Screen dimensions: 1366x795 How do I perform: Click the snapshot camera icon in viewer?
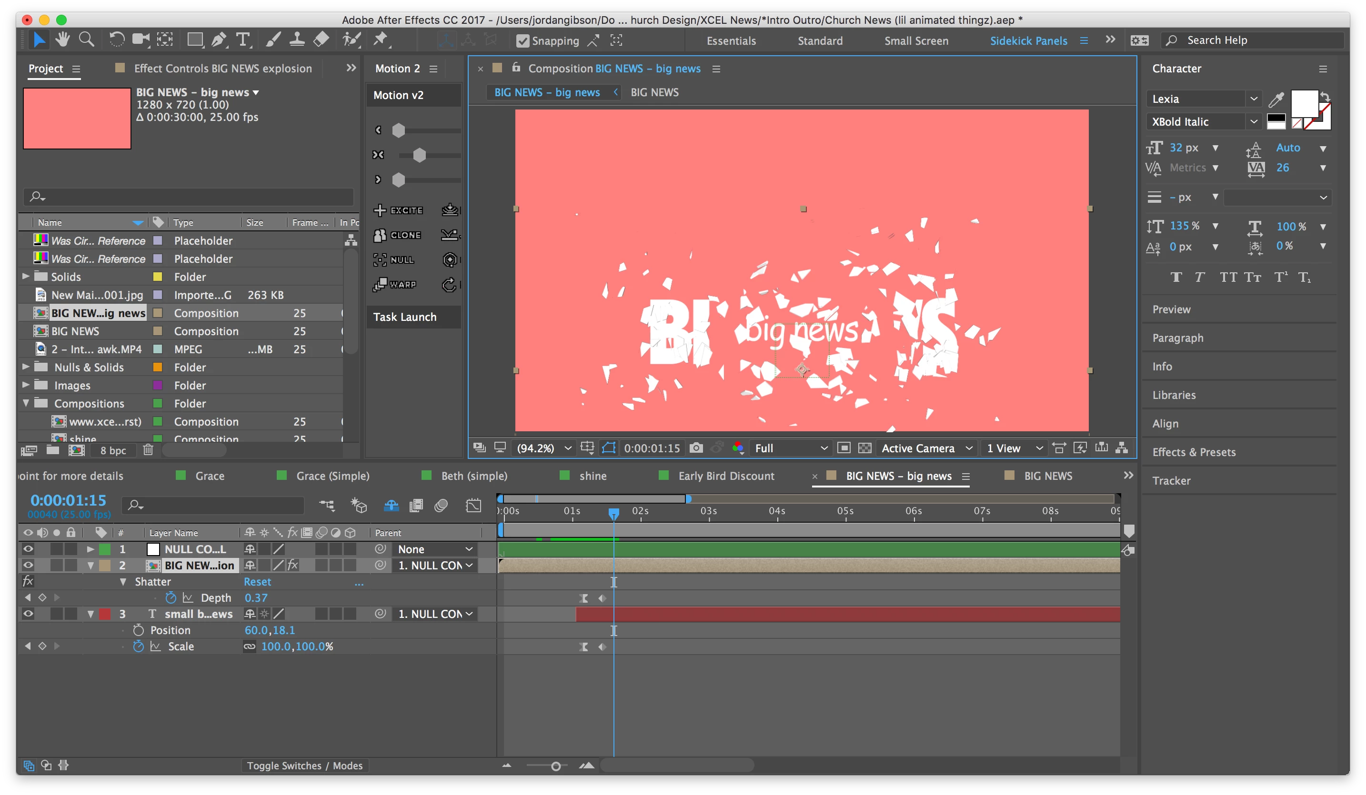click(x=696, y=447)
